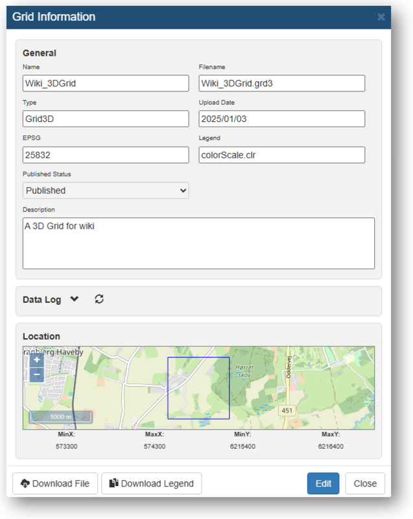This screenshot has width=413, height=519.
Task: Click the Data Log heading
Action: 41,300
